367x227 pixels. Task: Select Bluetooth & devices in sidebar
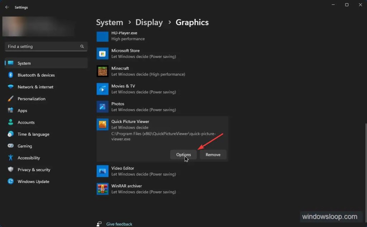coord(46,75)
